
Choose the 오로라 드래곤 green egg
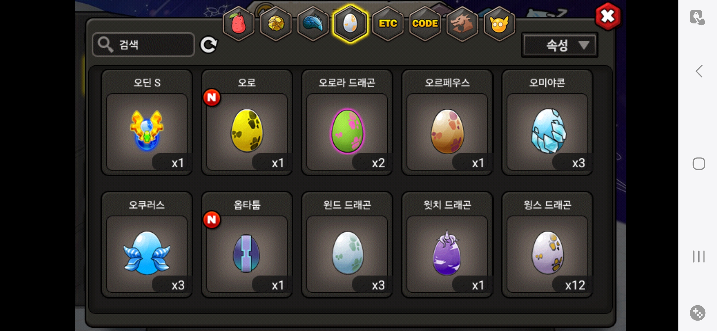[x=347, y=123]
